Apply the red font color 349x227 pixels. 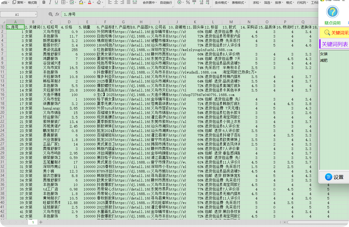[x=90, y=2]
